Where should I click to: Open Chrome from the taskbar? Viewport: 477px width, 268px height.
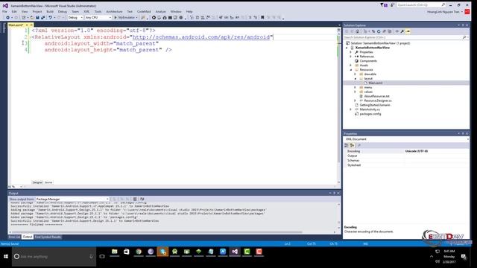pos(139,252)
